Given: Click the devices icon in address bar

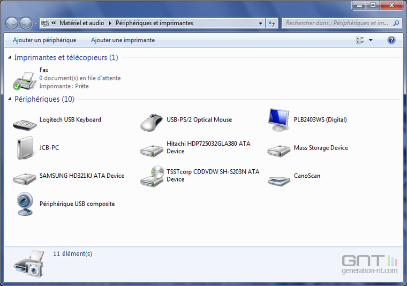Looking at the screenshot, I should click(45, 23).
